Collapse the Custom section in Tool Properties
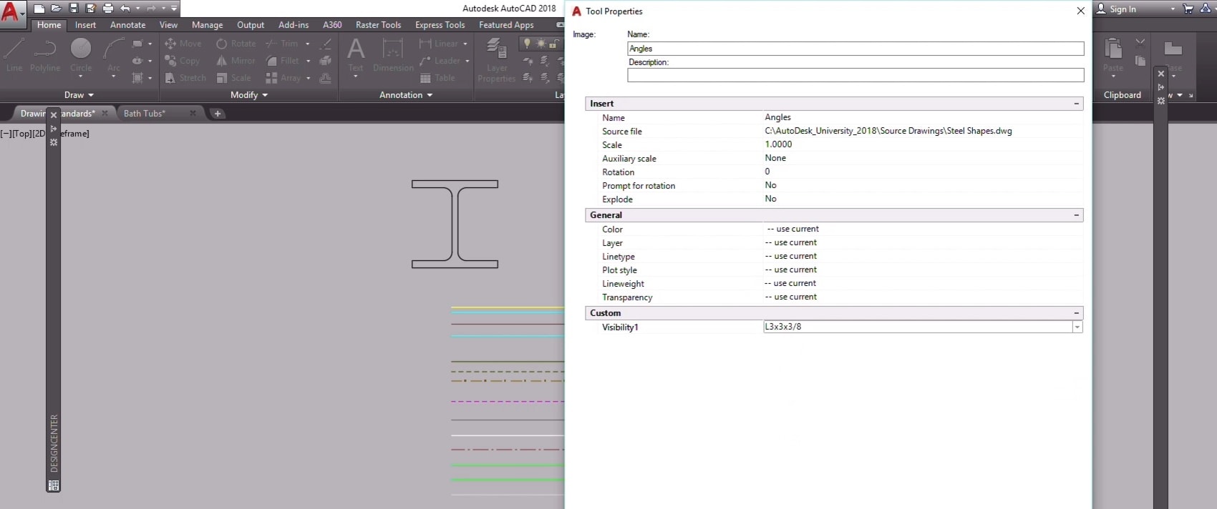 pos(1076,313)
